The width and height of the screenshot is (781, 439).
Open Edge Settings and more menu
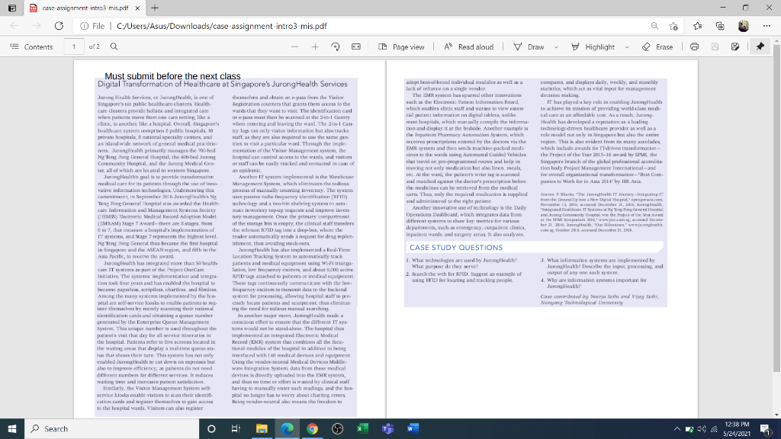(767, 26)
